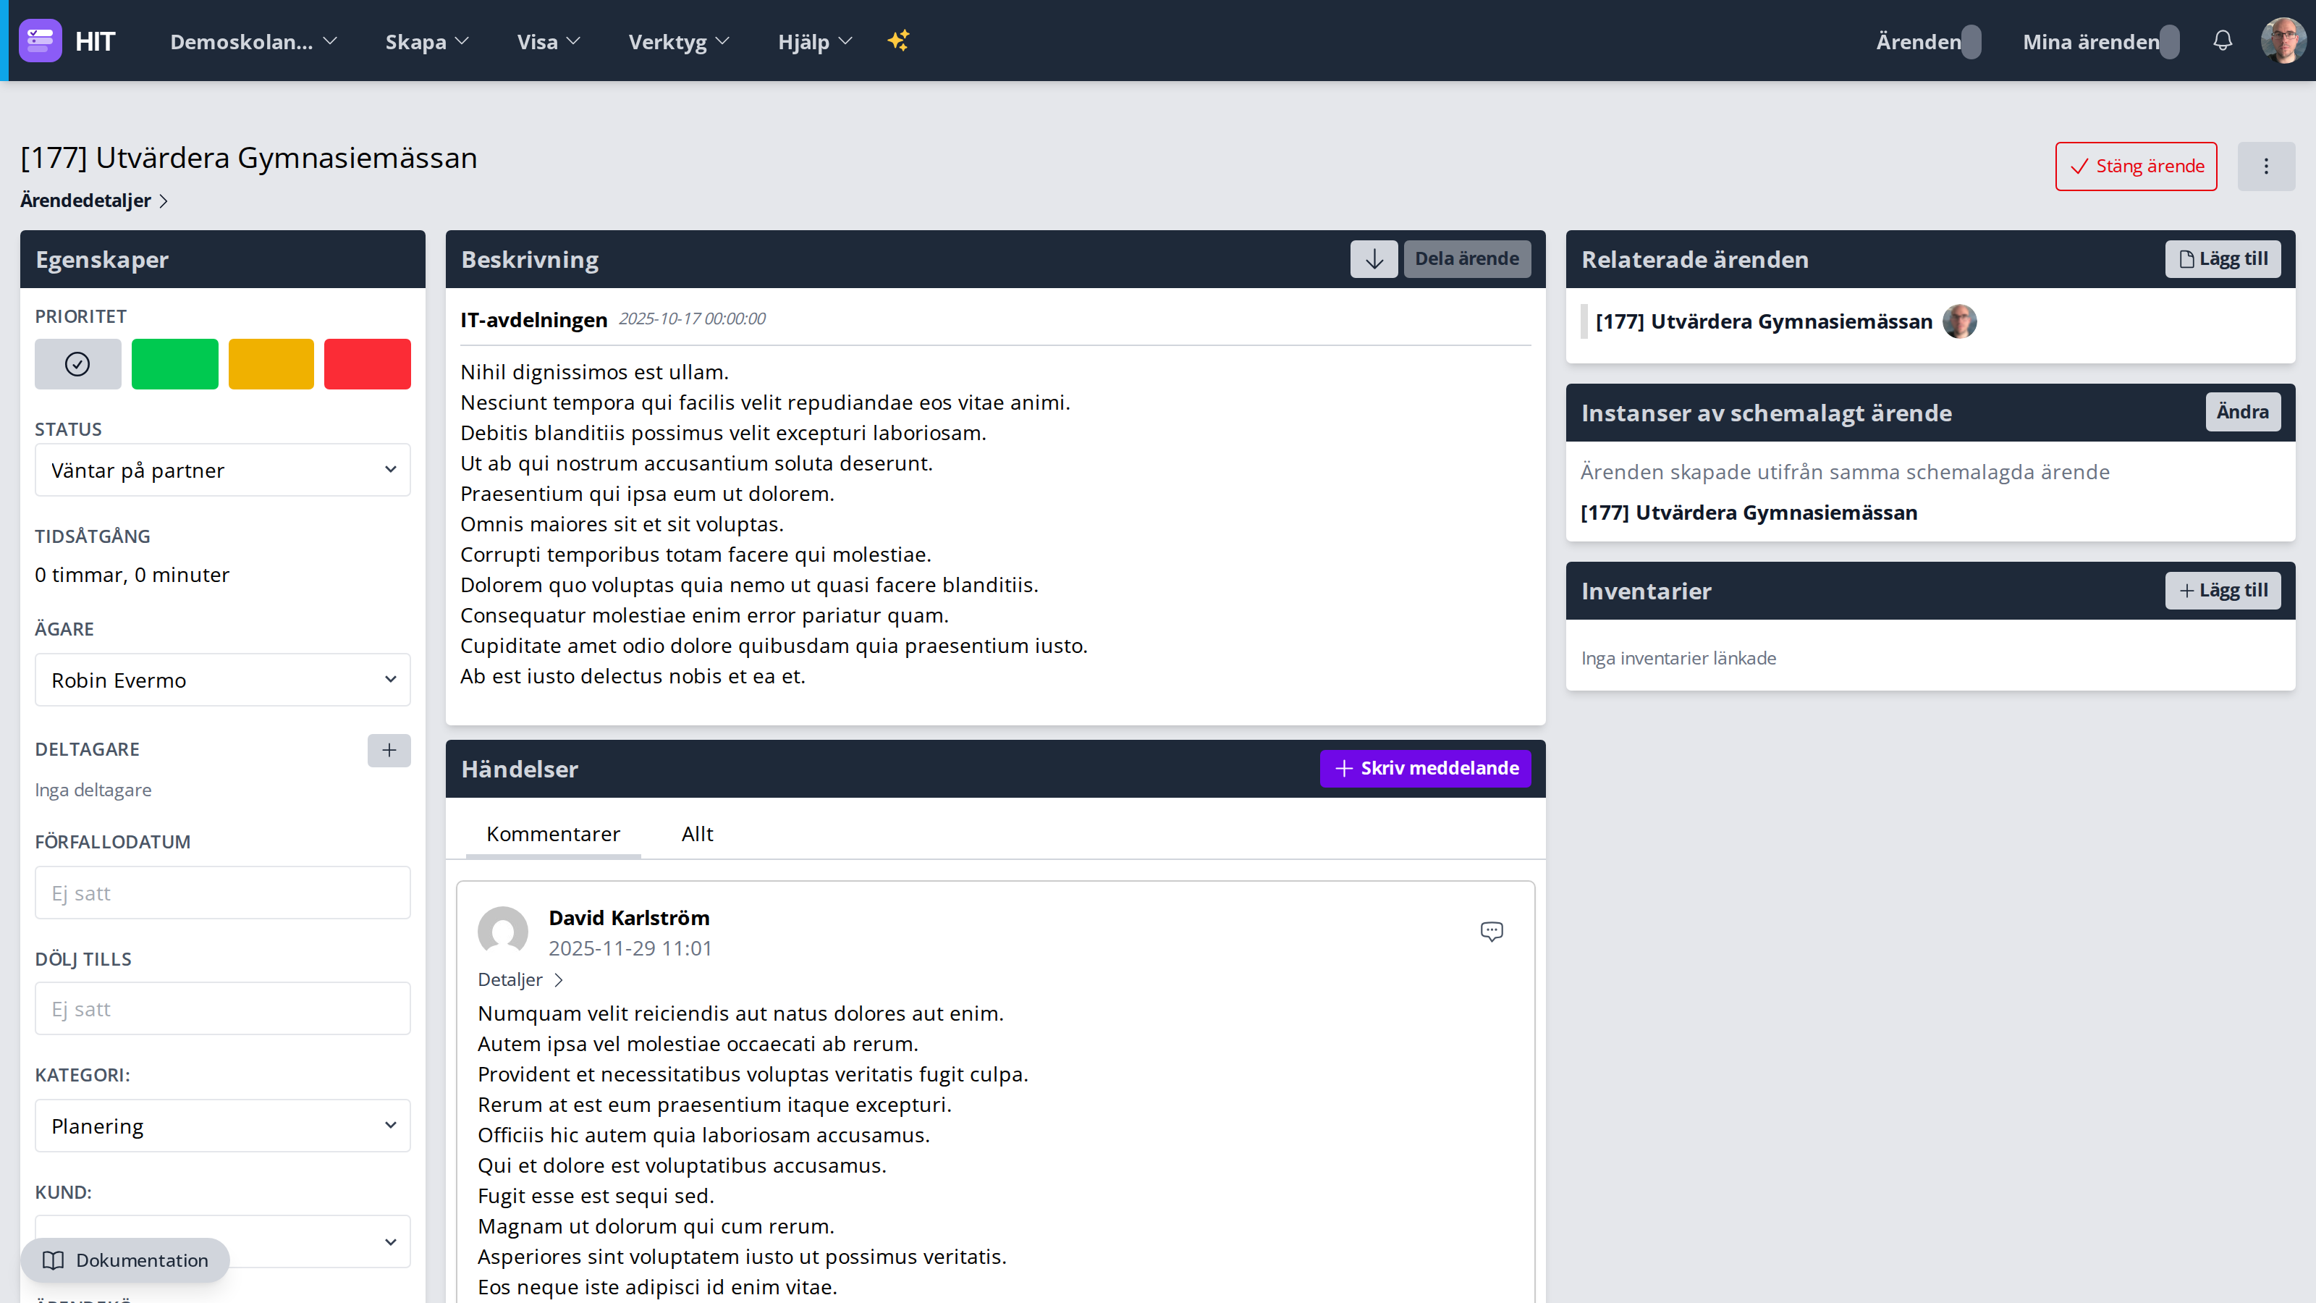Open the Hjälp menu
Viewport: 2316px width, 1303px height.
tap(814, 41)
